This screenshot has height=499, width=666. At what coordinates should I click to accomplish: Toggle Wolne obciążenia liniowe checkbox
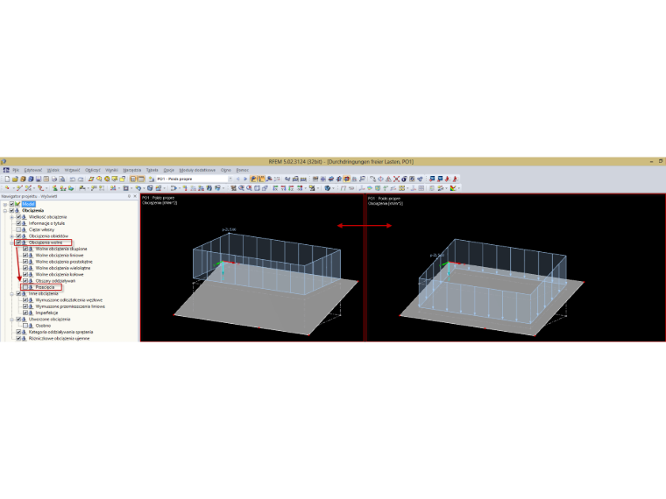25,256
